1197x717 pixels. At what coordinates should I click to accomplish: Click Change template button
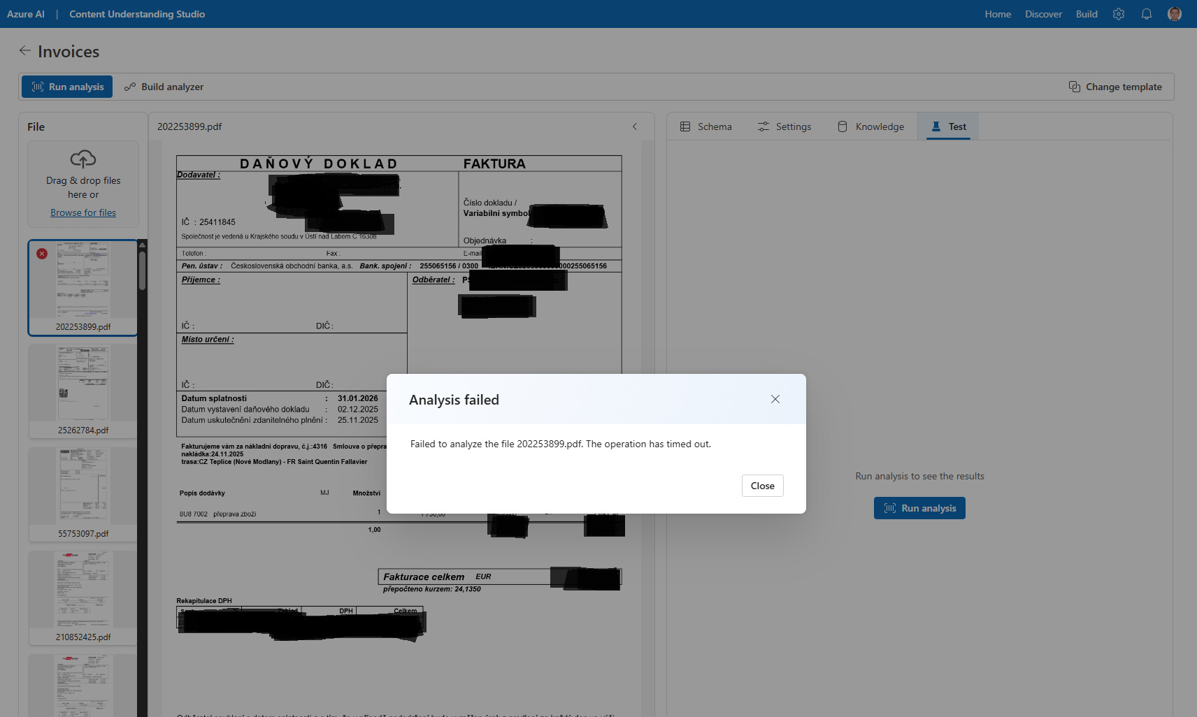(x=1115, y=87)
